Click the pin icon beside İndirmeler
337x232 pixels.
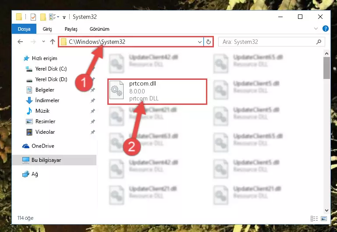pyautogui.click(x=92, y=100)
